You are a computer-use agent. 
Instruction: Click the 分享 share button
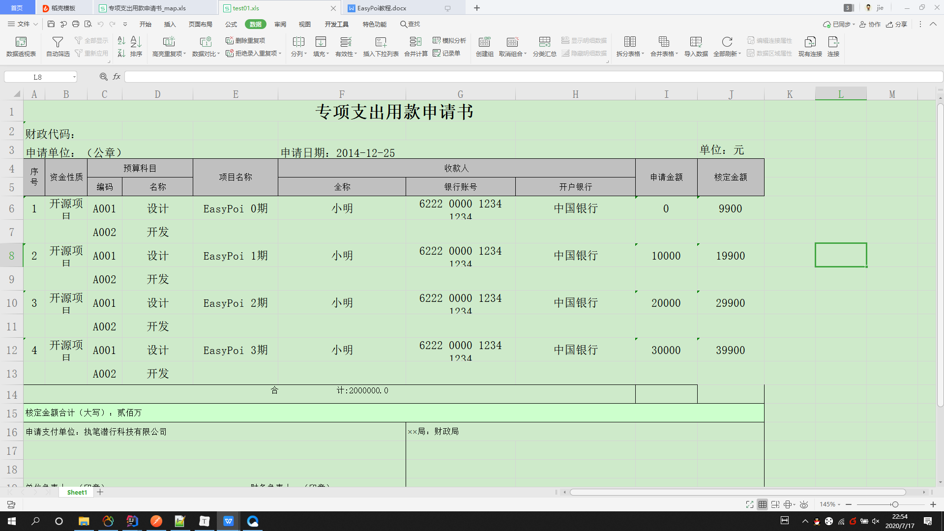pos(896,24)
